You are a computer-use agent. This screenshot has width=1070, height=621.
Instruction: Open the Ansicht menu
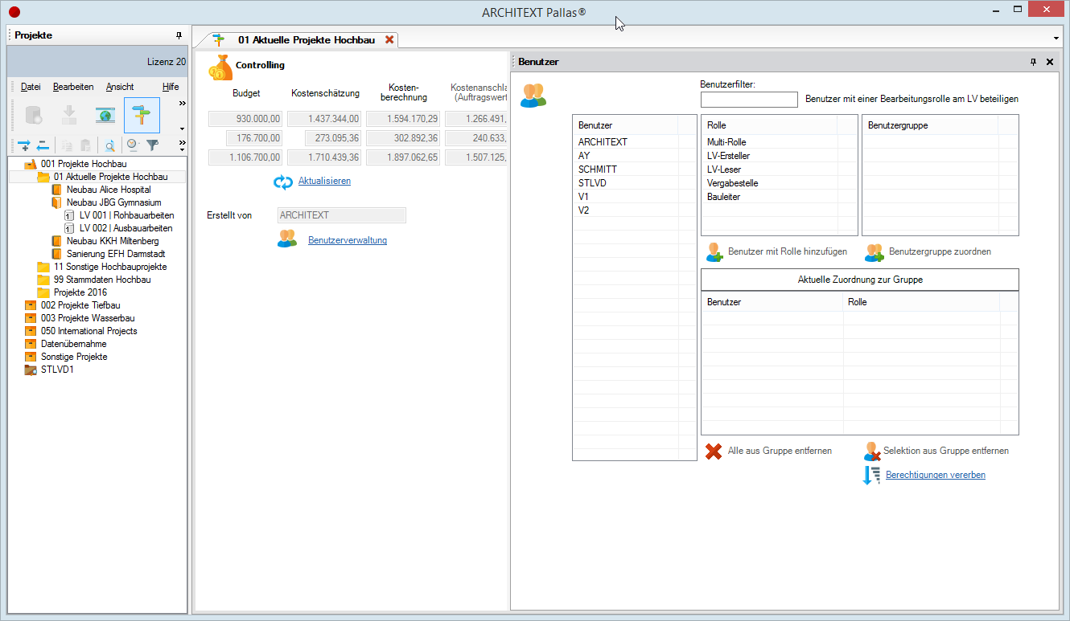coord(120,87)
